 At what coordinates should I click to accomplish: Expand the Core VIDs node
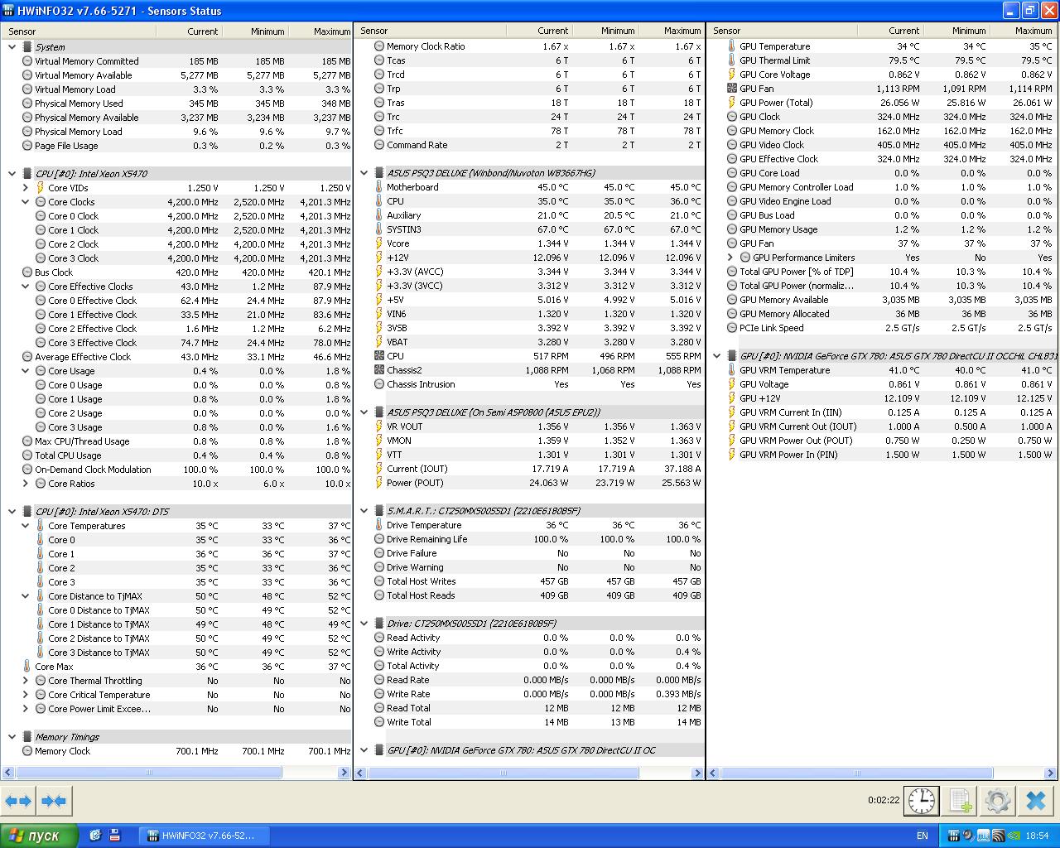coord(26,188)
